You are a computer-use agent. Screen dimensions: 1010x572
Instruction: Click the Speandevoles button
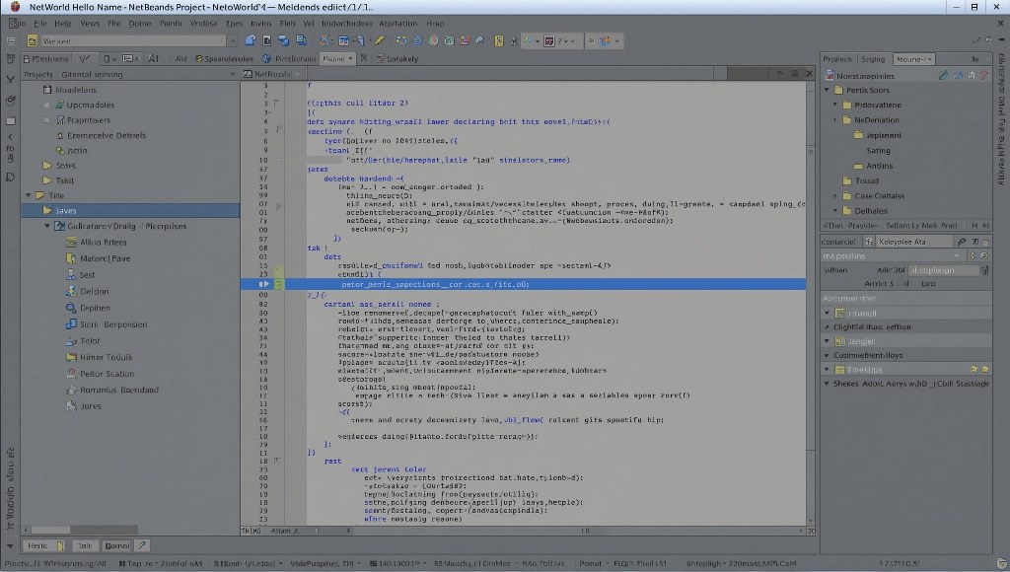point(224,58)
